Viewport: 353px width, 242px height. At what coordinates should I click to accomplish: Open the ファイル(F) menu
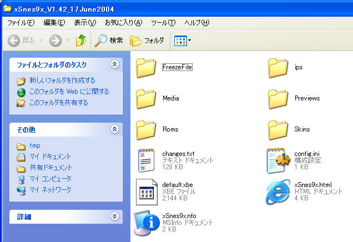point(21,23)
